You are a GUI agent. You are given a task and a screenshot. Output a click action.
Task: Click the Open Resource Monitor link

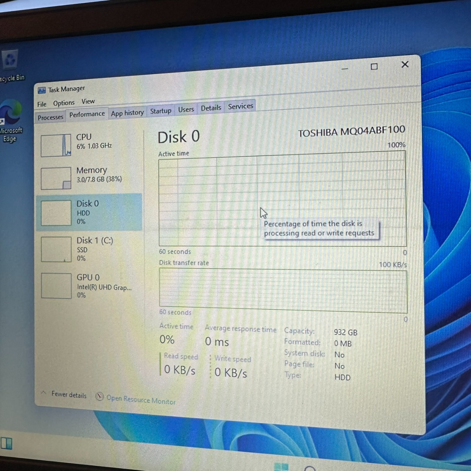coord(141,399)
